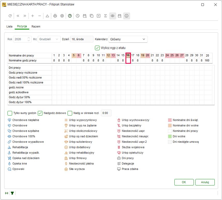222x200 pixels.
Task: Toggle Nadgodz.dobowo checkbox
Action: point(40,113)
